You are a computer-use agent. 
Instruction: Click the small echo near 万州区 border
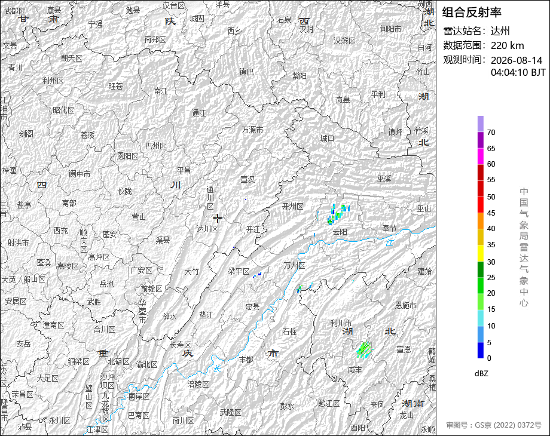click(299, 289)
